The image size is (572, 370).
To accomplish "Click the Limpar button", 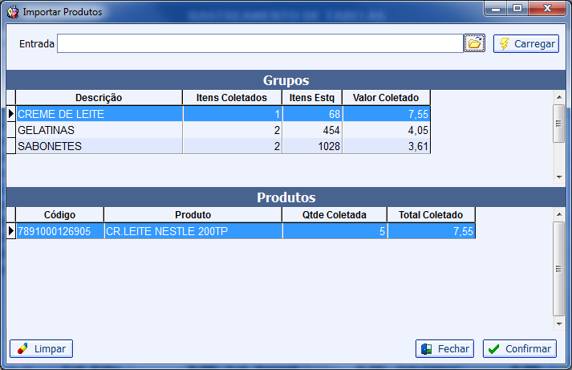I will coord(41,349).
